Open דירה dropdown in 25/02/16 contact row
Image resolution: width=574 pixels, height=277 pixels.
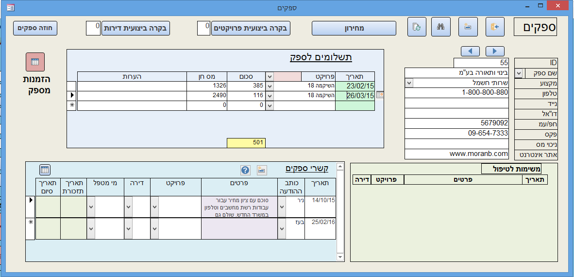(x=129, y=229)
